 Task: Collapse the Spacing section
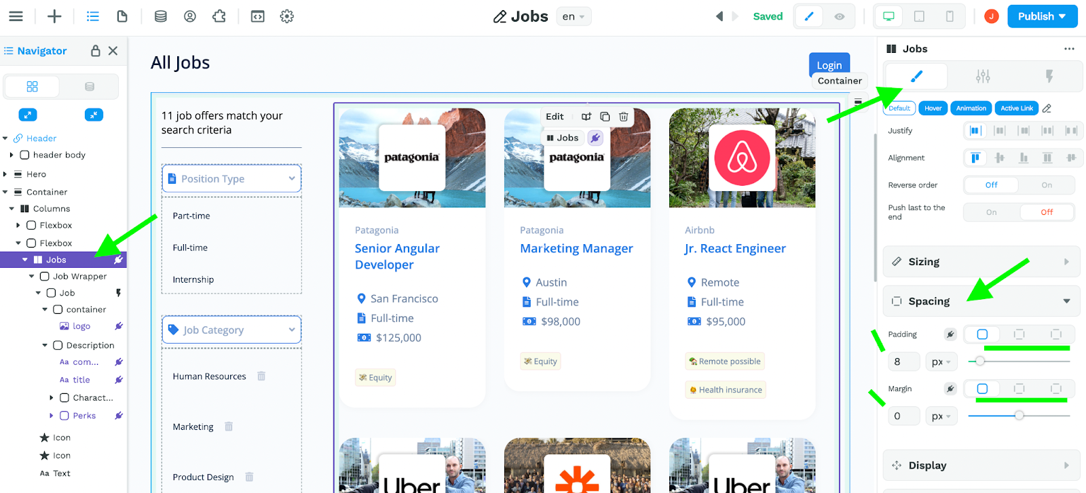981,301
